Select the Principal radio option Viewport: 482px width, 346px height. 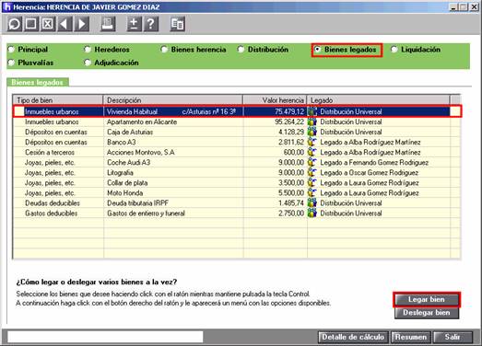pos(11,50)
